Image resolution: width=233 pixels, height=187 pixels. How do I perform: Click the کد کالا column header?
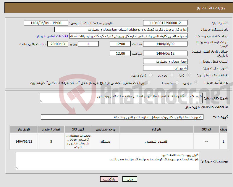coord(206,129)
